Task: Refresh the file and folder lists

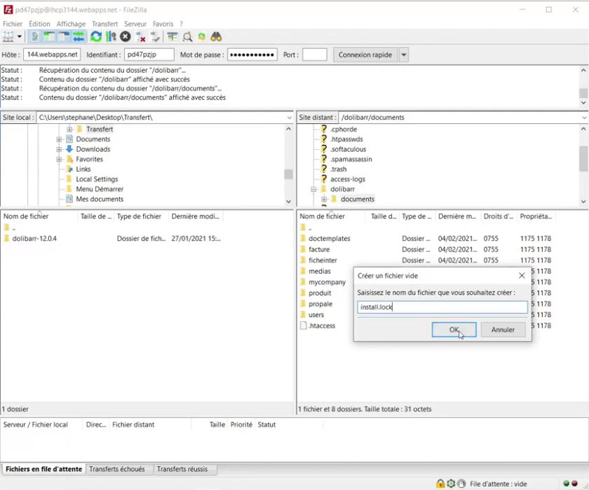Action: coord(96,37)
